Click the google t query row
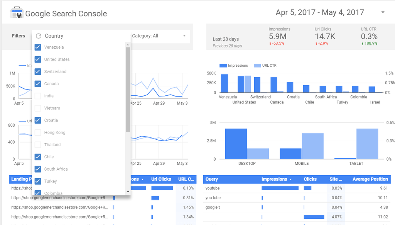 (x=297, y=207)
